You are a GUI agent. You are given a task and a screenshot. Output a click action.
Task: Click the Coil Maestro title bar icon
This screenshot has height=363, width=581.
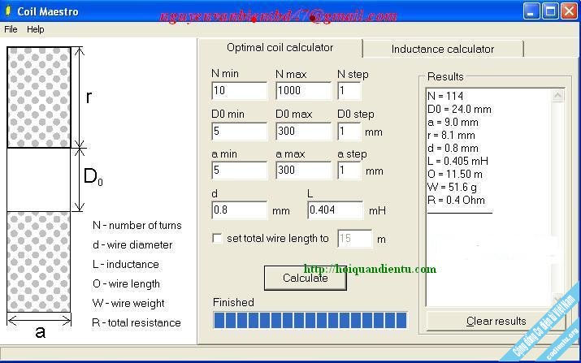(8, 11)
